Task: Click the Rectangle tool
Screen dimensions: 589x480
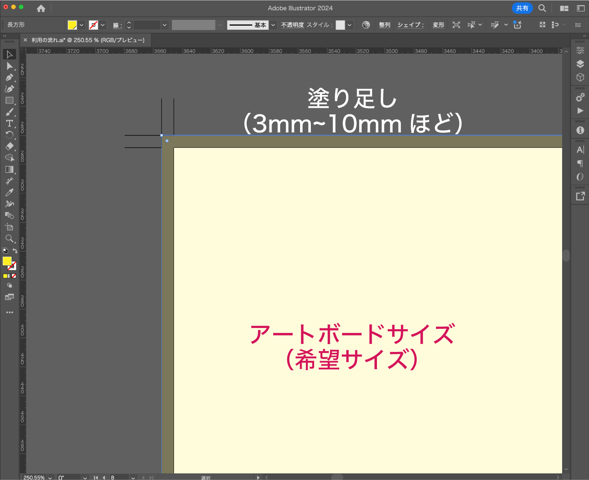Action: (9, 100)
